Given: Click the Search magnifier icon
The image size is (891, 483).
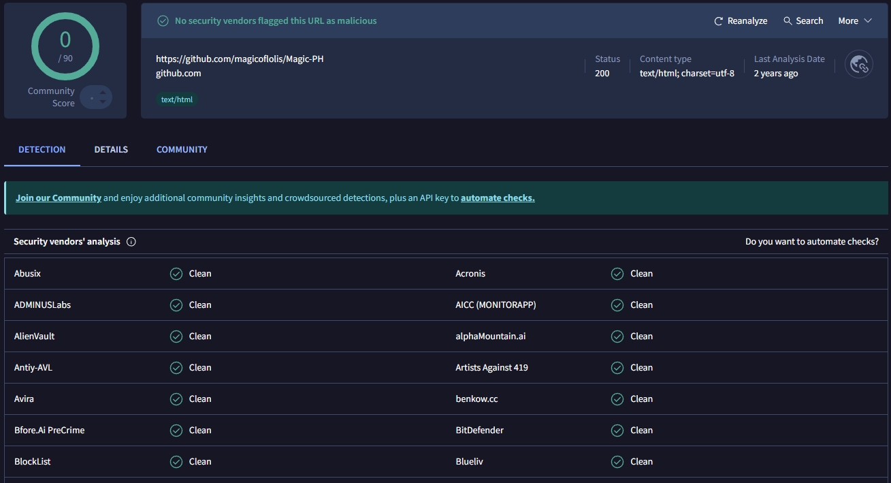Looking at the screenshot, I should click(x=788, y=21).
